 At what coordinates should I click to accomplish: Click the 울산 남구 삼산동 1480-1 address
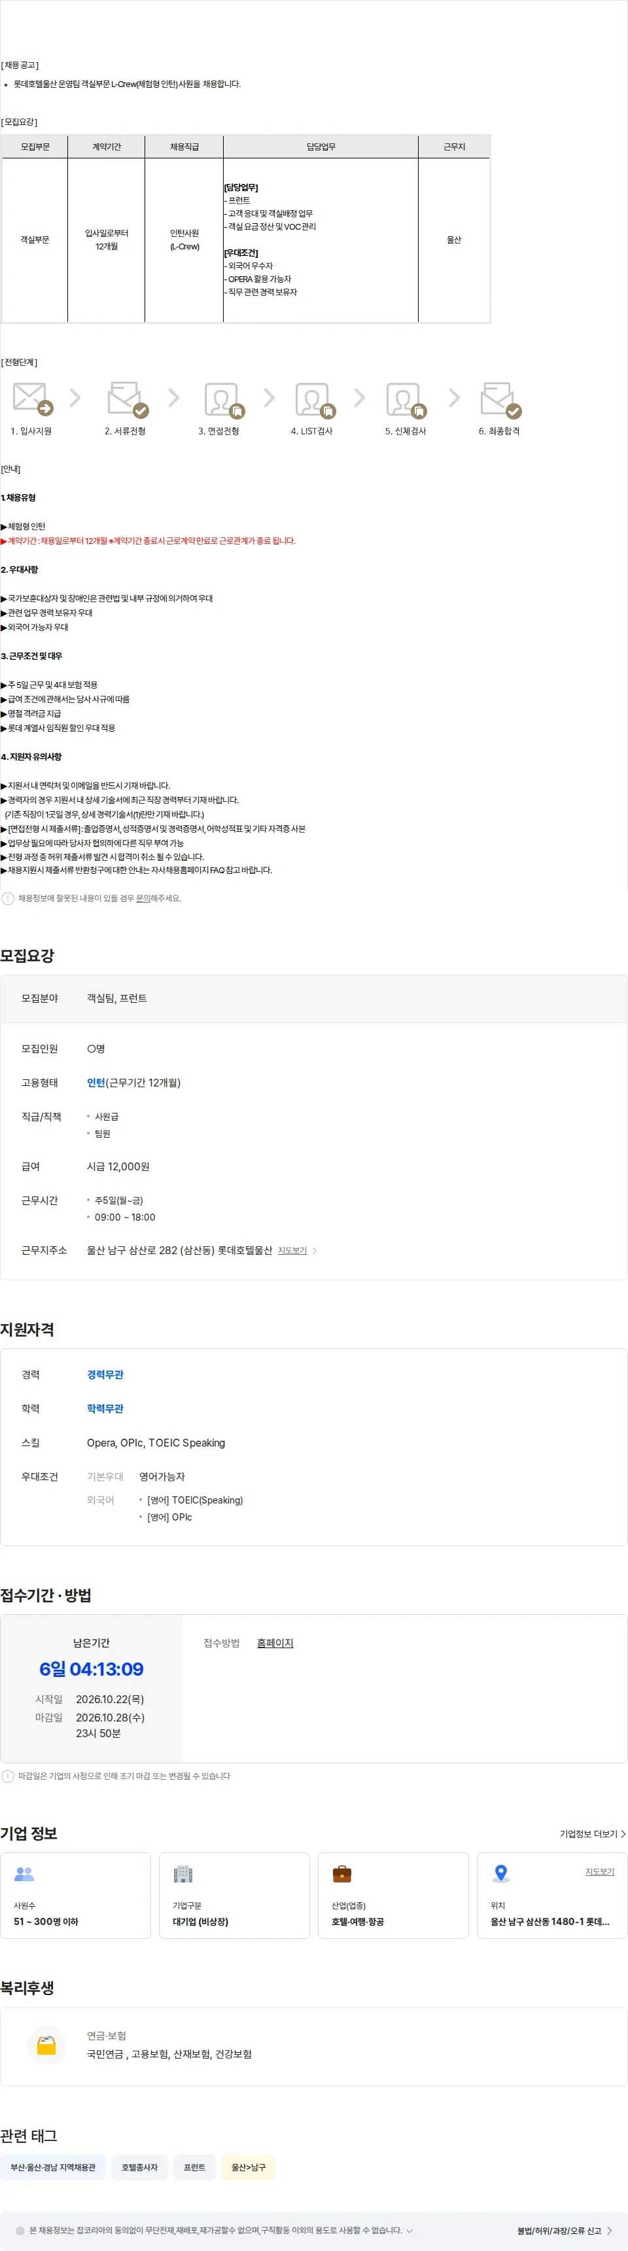[550, 1922]
